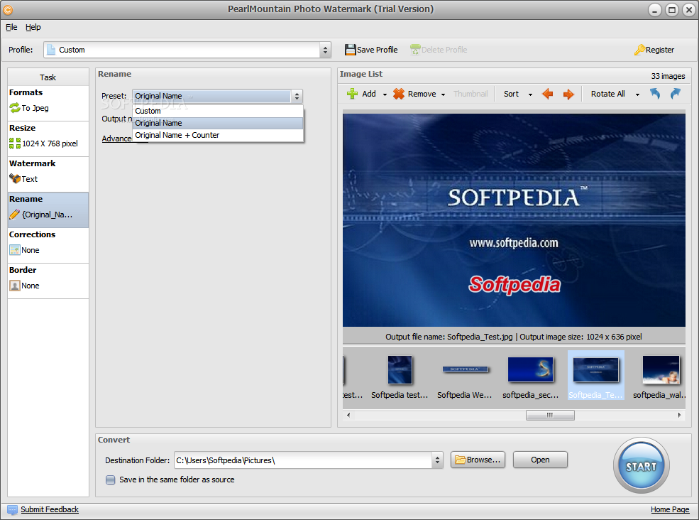Image resolution: width=699 pixels, height=520 pixels.
Task: Click the Advanced link
Action: (117, 139)
